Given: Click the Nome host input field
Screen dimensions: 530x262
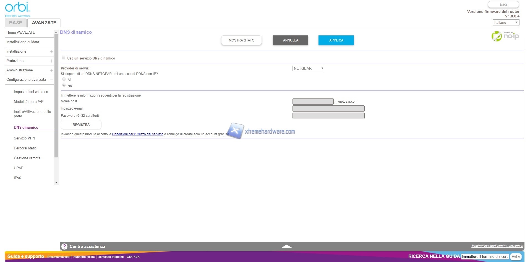Looking at the screenshot, I should point(313,102).
